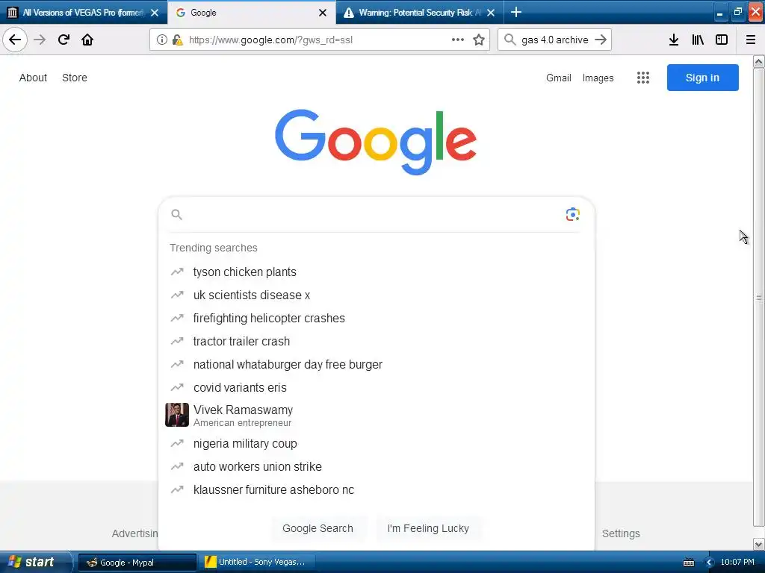Image resolution: width=765 pixels, height=573 pixels.
Task: Select the Google tab
Action: pyautogui.click(x=251, y=13)
